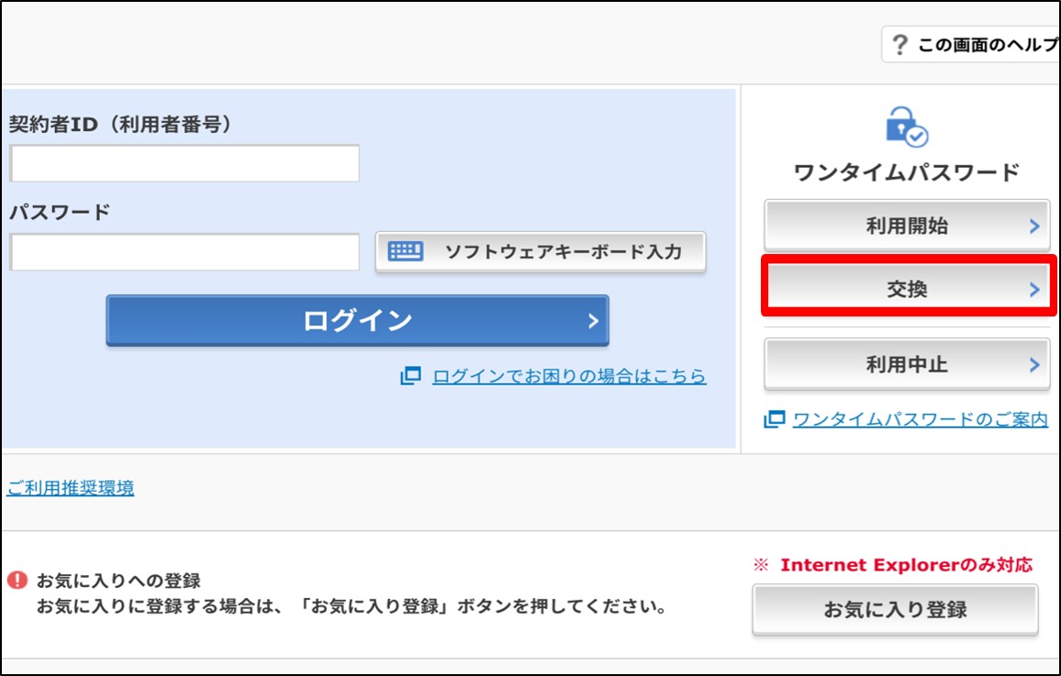
Task: Click the arrow on the 利用開始 button
Action: [x=1034, y=226]
